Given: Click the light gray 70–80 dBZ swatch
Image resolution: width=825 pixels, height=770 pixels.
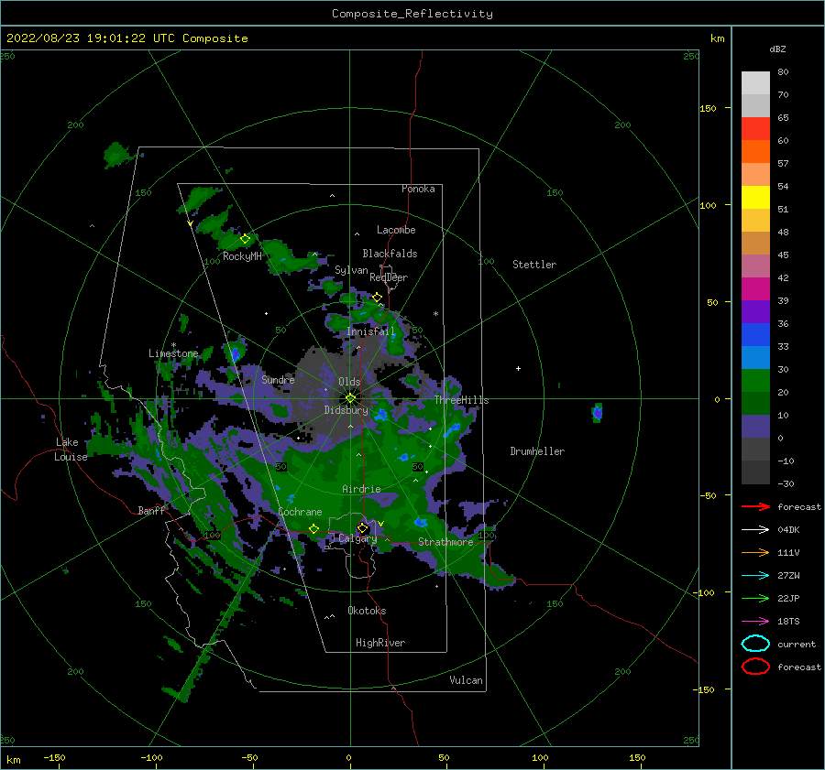Looking at the screenshot, I should 755,82.
